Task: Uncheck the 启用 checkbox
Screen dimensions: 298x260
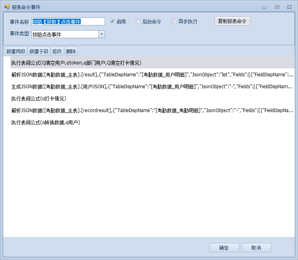Action: point(113,21)
